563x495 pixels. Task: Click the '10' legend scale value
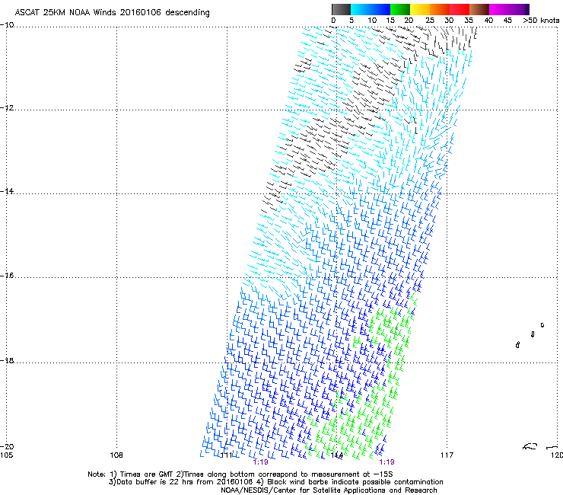click(372, 21)
